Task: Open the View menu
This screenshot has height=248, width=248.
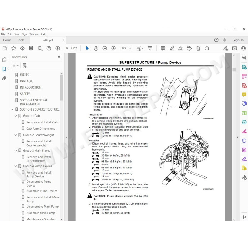Action: click(17, 34)
